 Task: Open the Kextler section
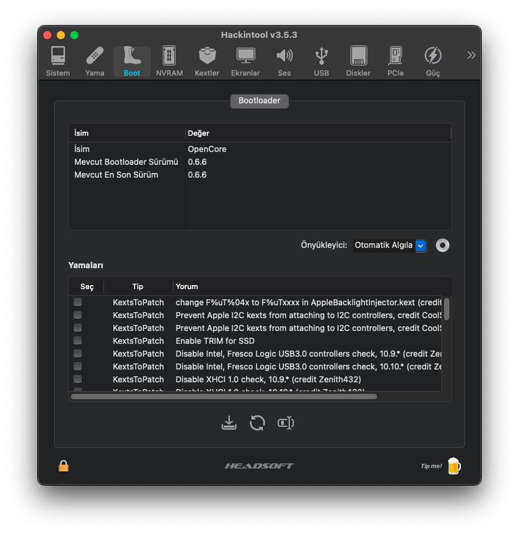207,61
